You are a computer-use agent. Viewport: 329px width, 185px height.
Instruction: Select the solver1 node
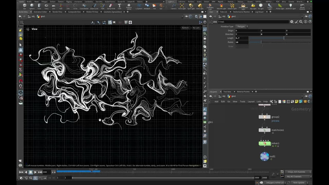tap(264, 143)
